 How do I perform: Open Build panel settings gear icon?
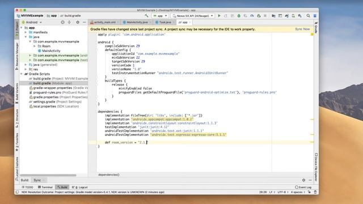(304, 180)
